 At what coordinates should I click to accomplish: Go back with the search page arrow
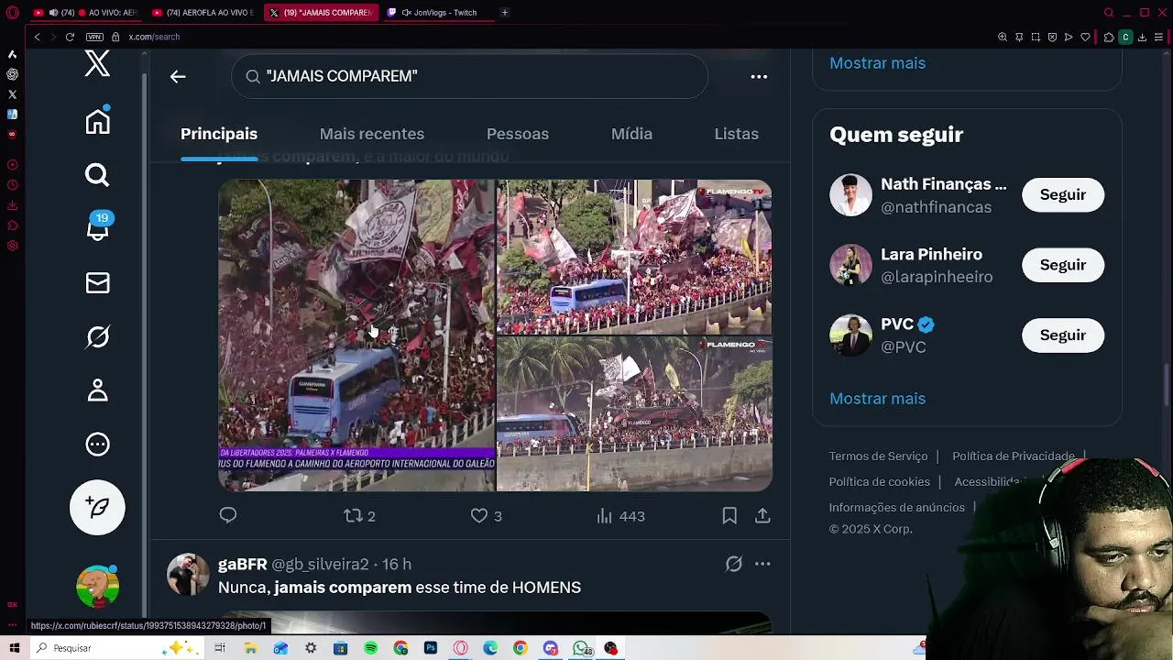pos(178,77)
